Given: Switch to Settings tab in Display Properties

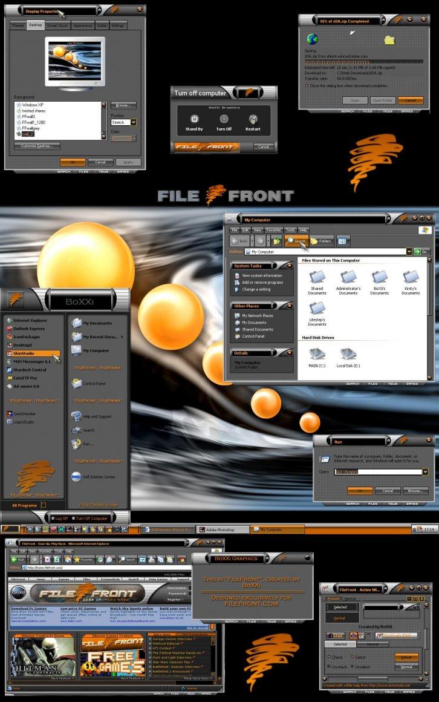Looking at the screenshot, I should point(118,25).
